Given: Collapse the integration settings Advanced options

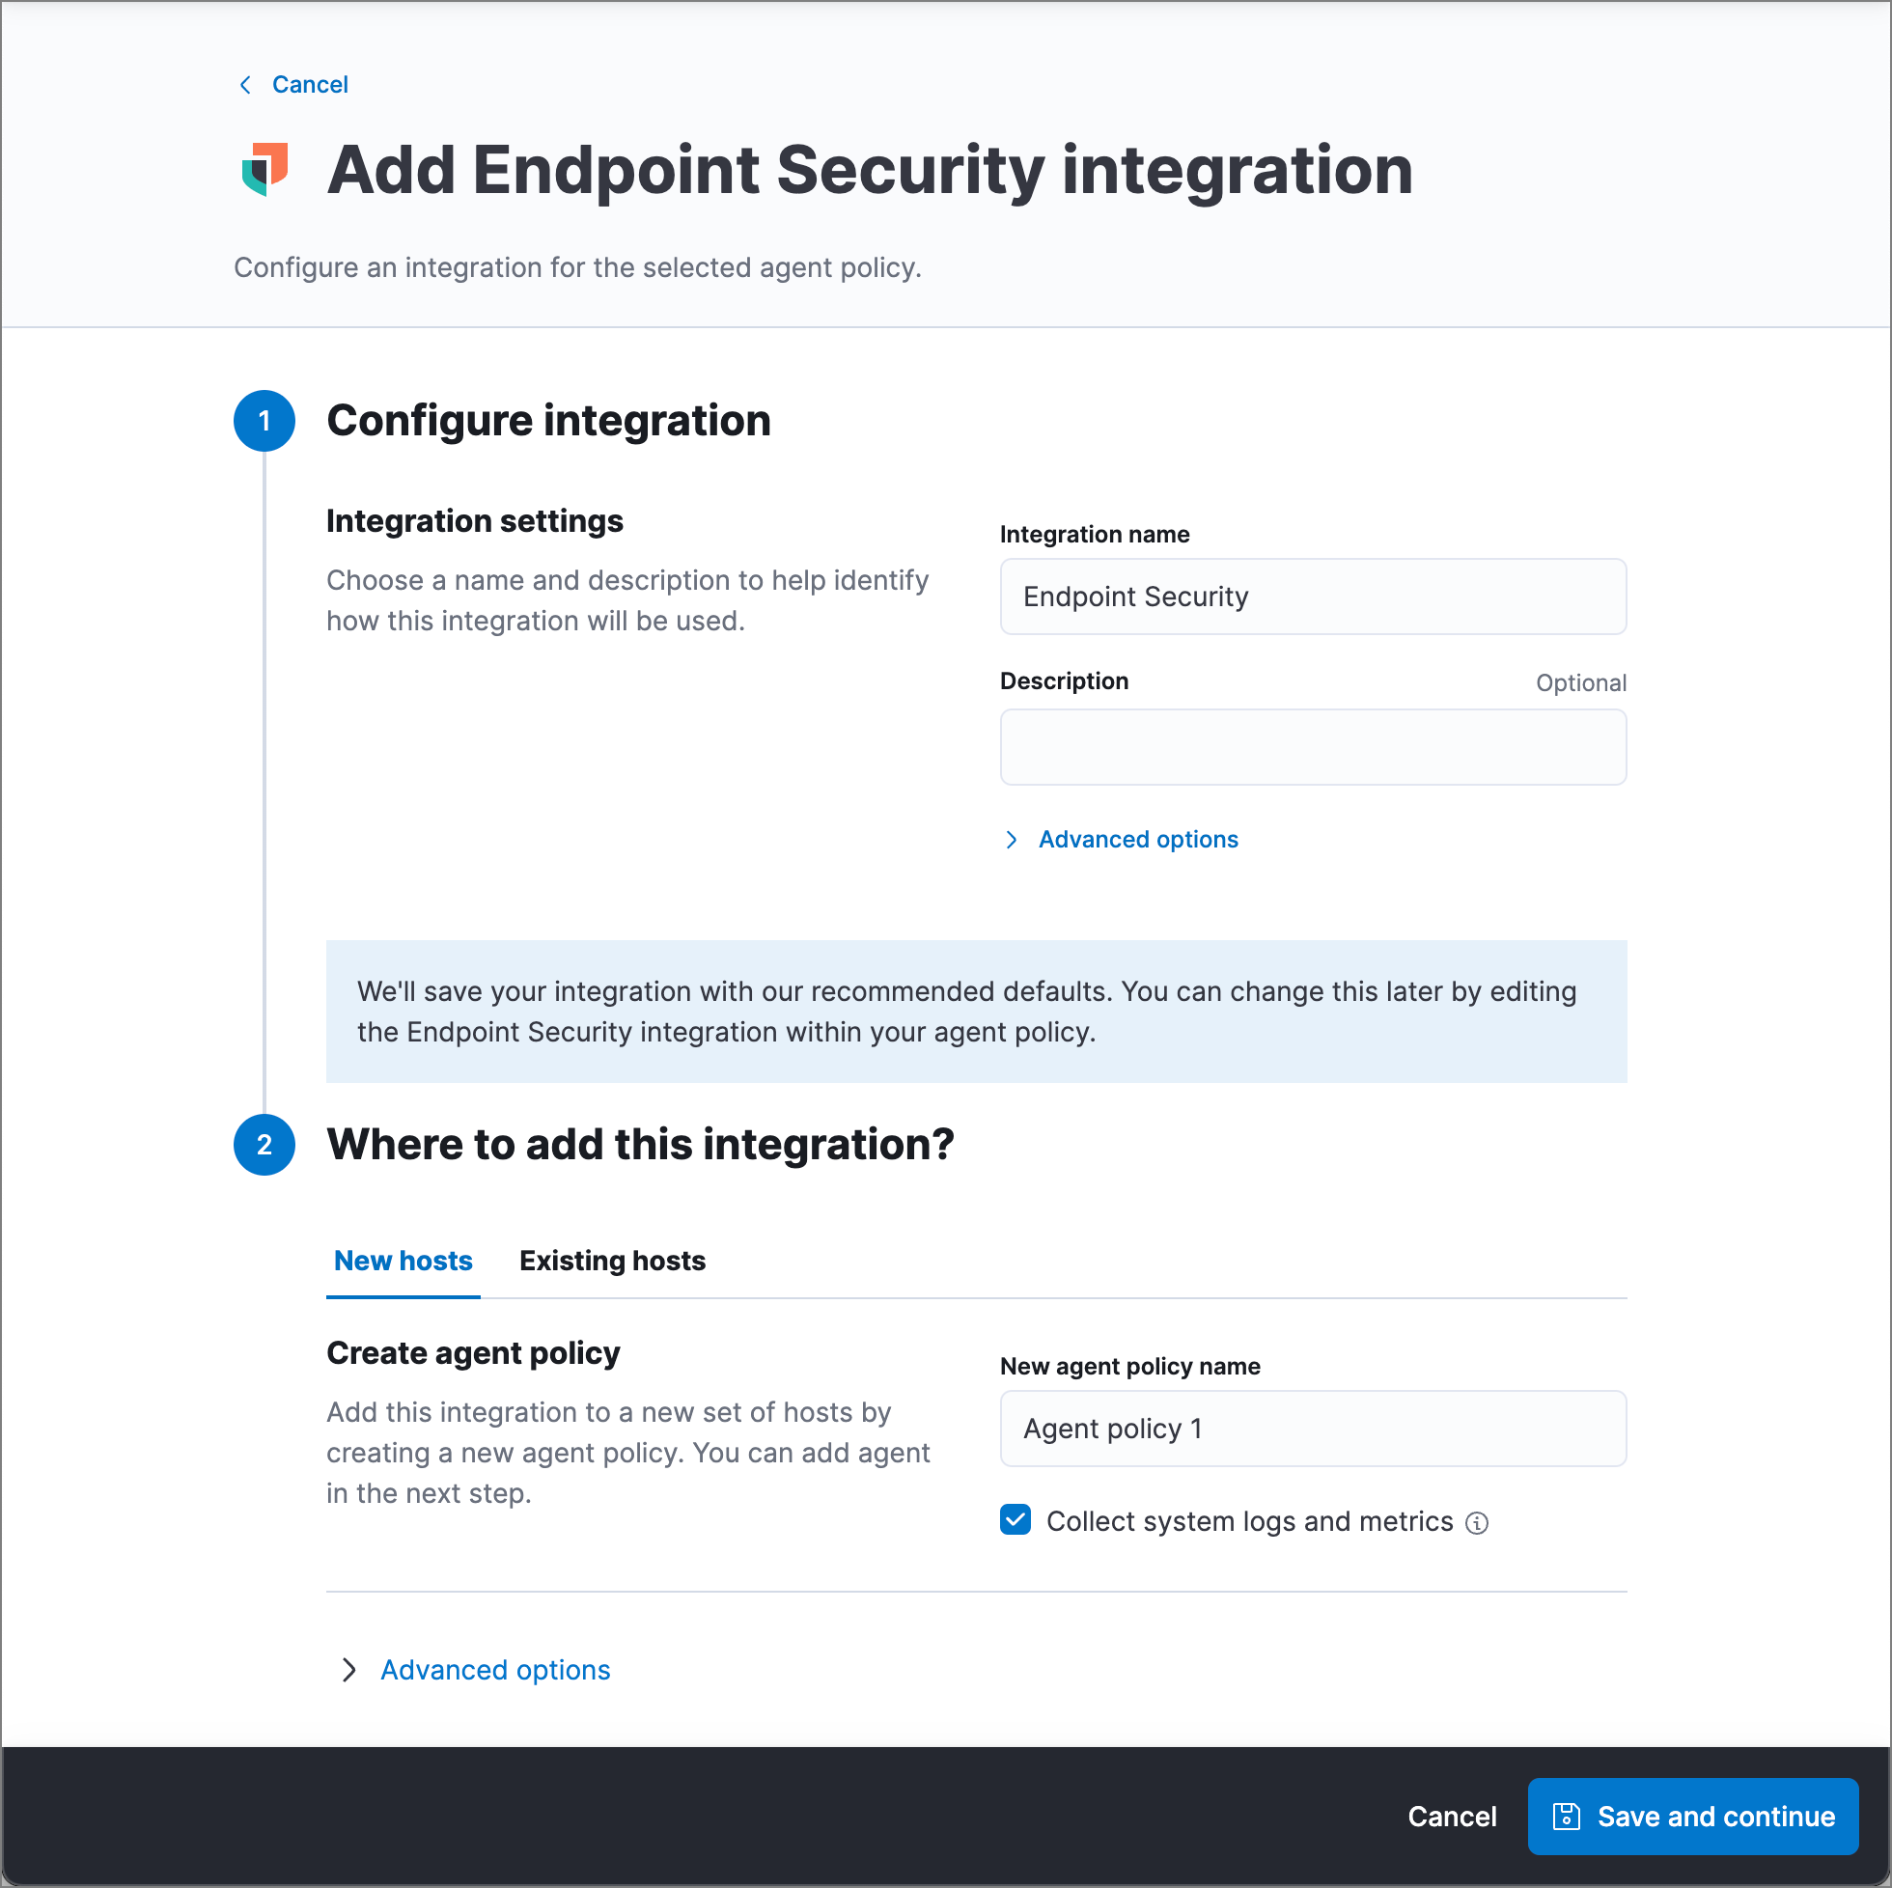Looking at the screenshot, I should tap(1138, 839).
